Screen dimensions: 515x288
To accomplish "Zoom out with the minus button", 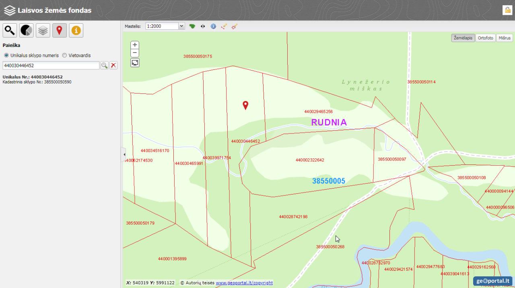I will tap(135, 53).
